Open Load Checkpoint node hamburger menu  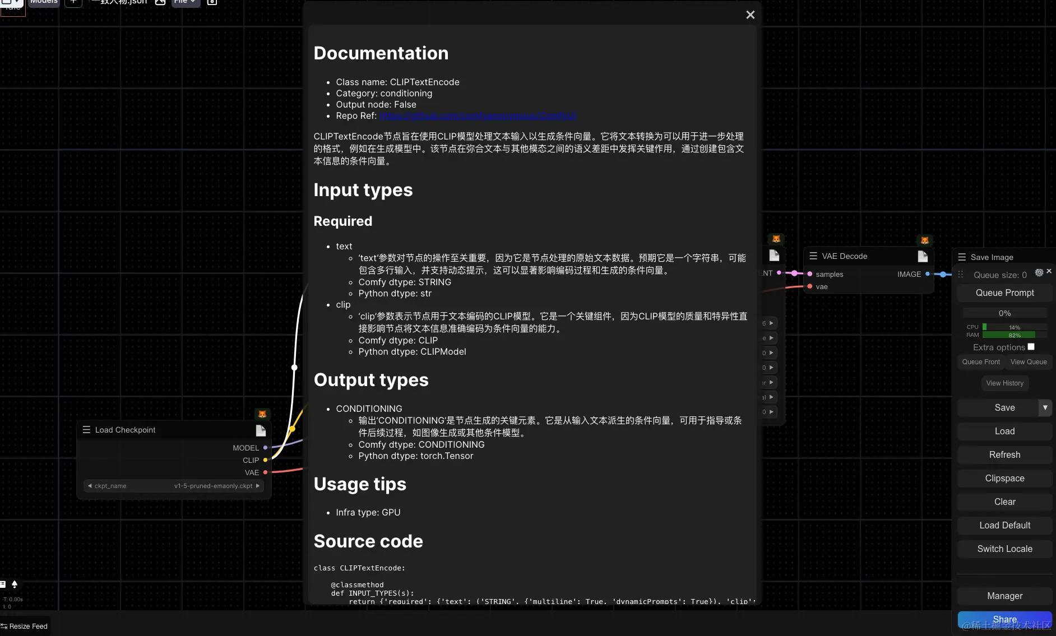(86, 430)
